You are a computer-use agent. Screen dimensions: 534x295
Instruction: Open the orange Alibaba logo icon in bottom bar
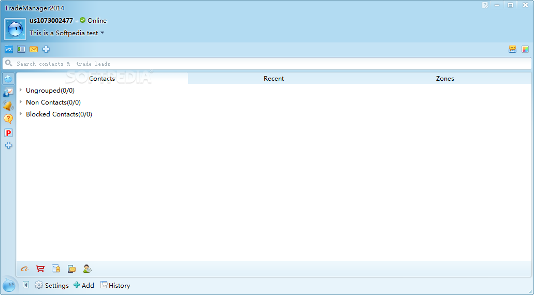[x=24, y=269]
